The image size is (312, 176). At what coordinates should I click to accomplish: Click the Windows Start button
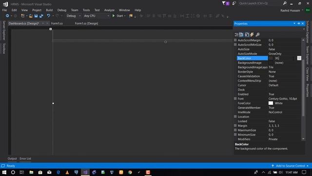point(4,172)
